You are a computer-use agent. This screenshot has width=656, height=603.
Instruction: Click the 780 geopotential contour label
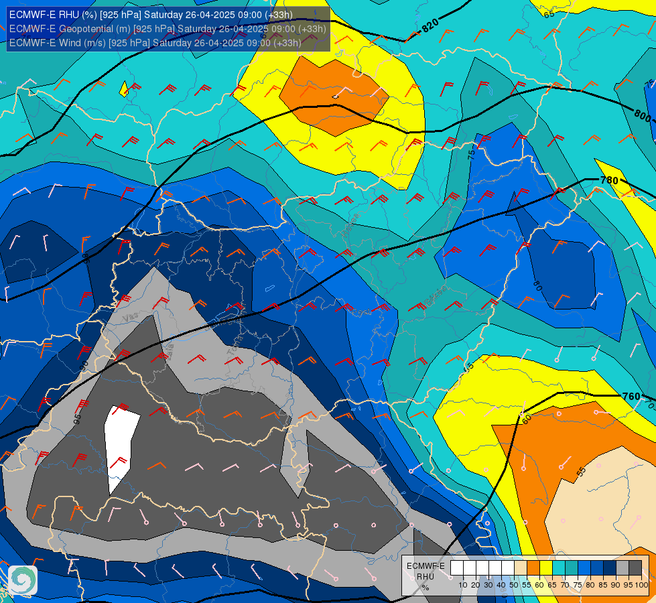click(609, 180)
